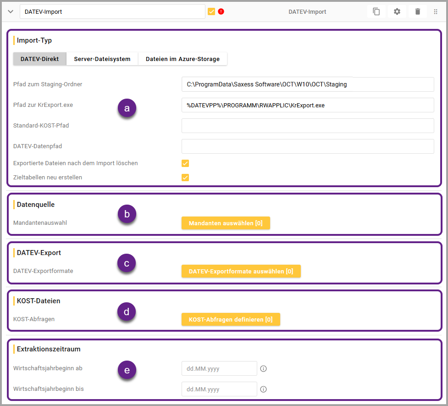This screenshot has width=448, height=406.
Task: Click the step name field DATEV-Import
Action: click(112, 12)
